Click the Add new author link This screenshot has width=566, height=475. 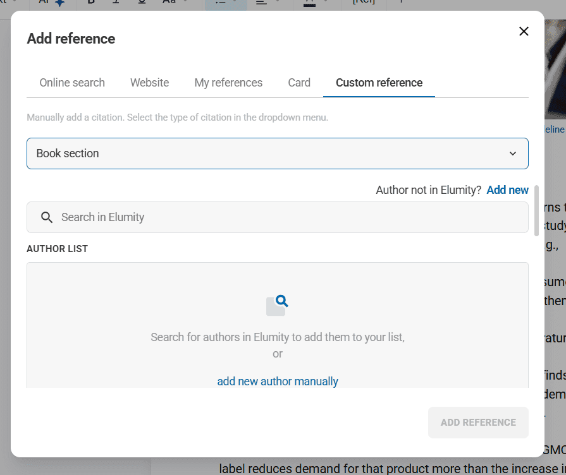coord(507,190)
